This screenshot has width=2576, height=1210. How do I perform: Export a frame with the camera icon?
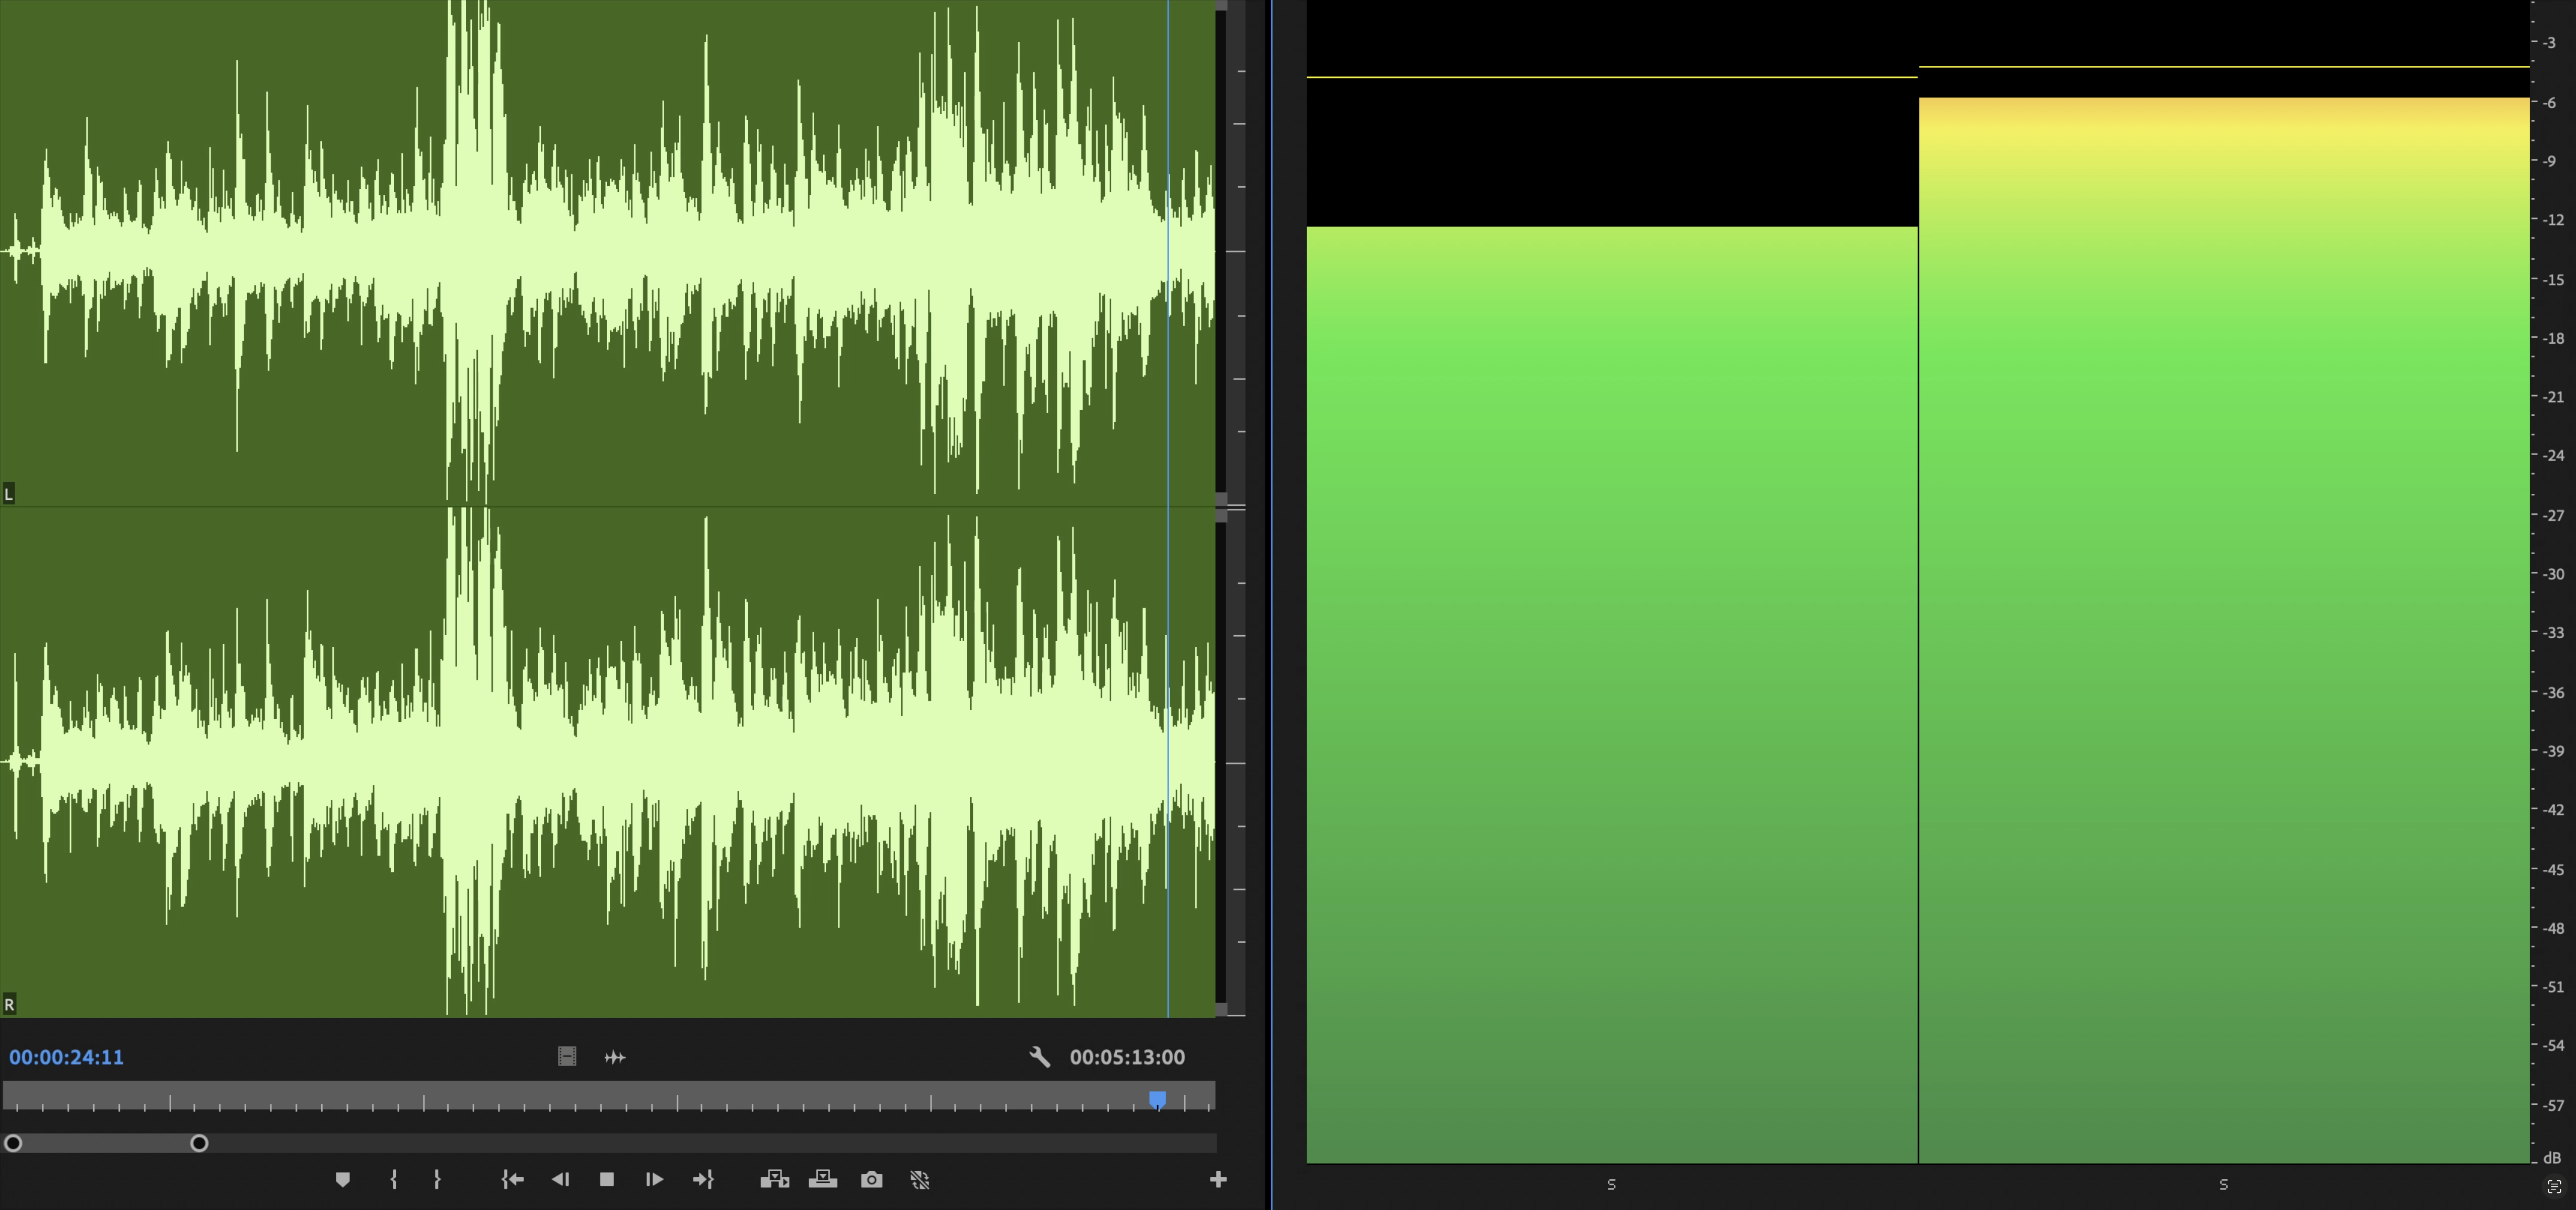871,1180
